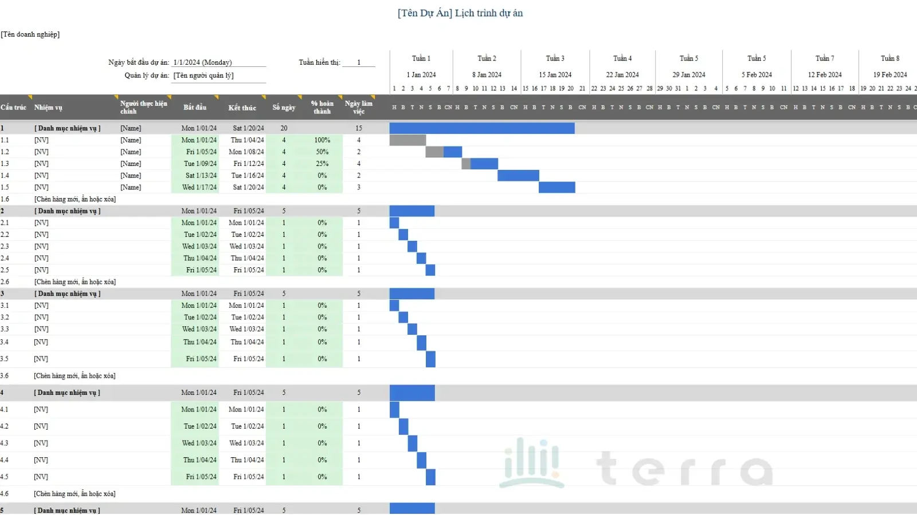Viewport: 917px width, 515px height.
Task: Click the "8 Jan 2024" week date
Action: [487, 75]
